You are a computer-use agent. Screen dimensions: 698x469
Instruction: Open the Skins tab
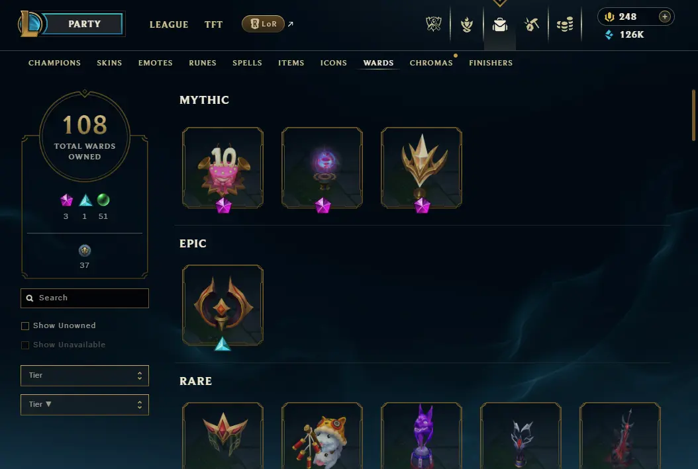pos(109,63)
